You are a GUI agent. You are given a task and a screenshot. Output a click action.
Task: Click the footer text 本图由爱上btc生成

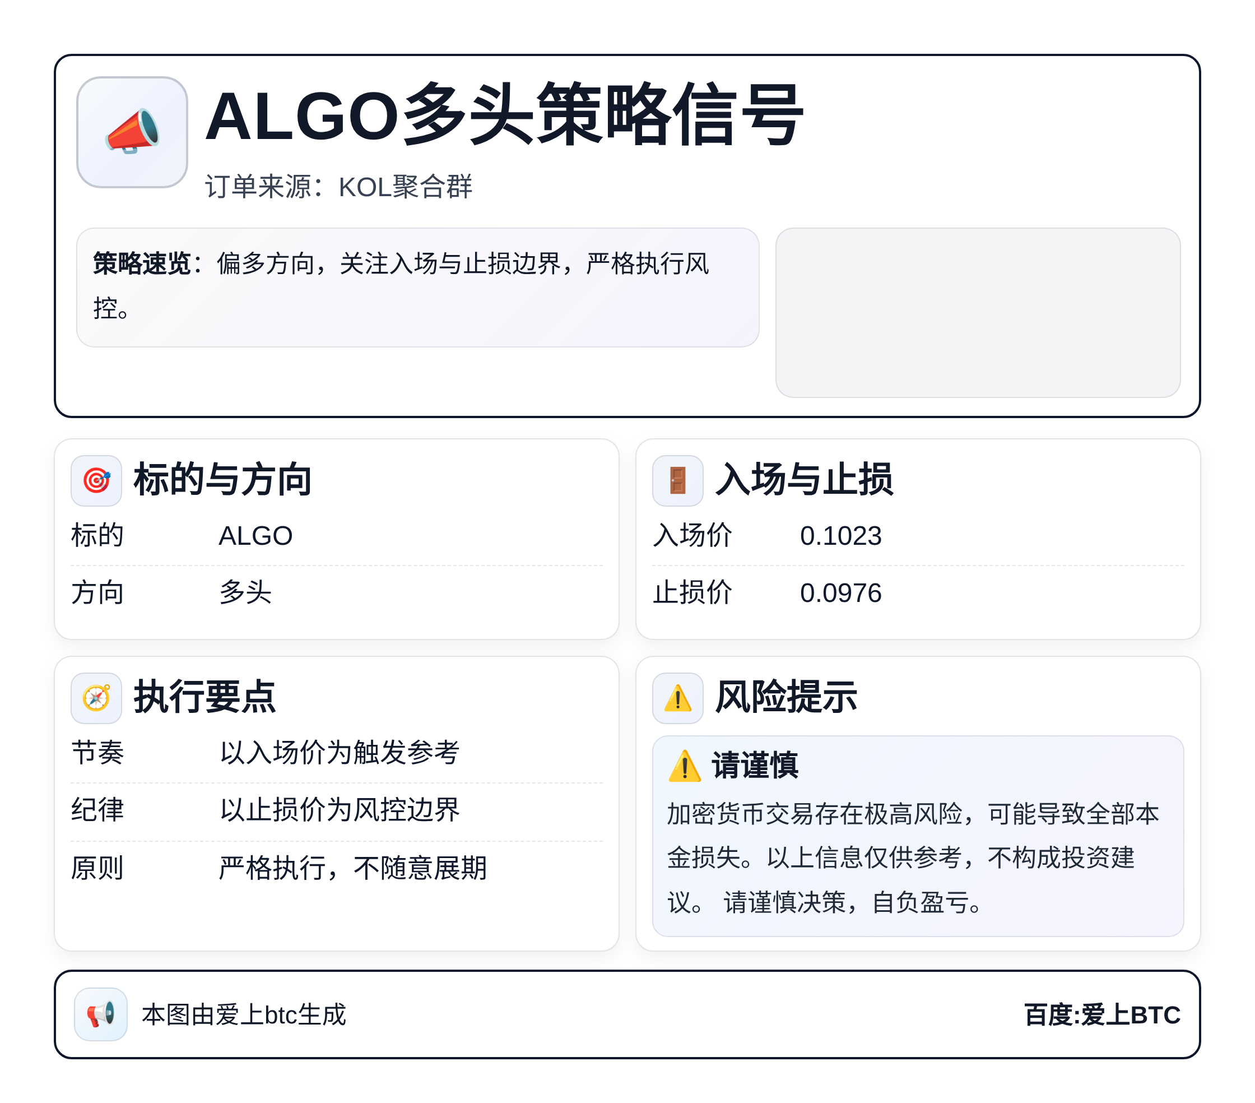[244, 1014]
